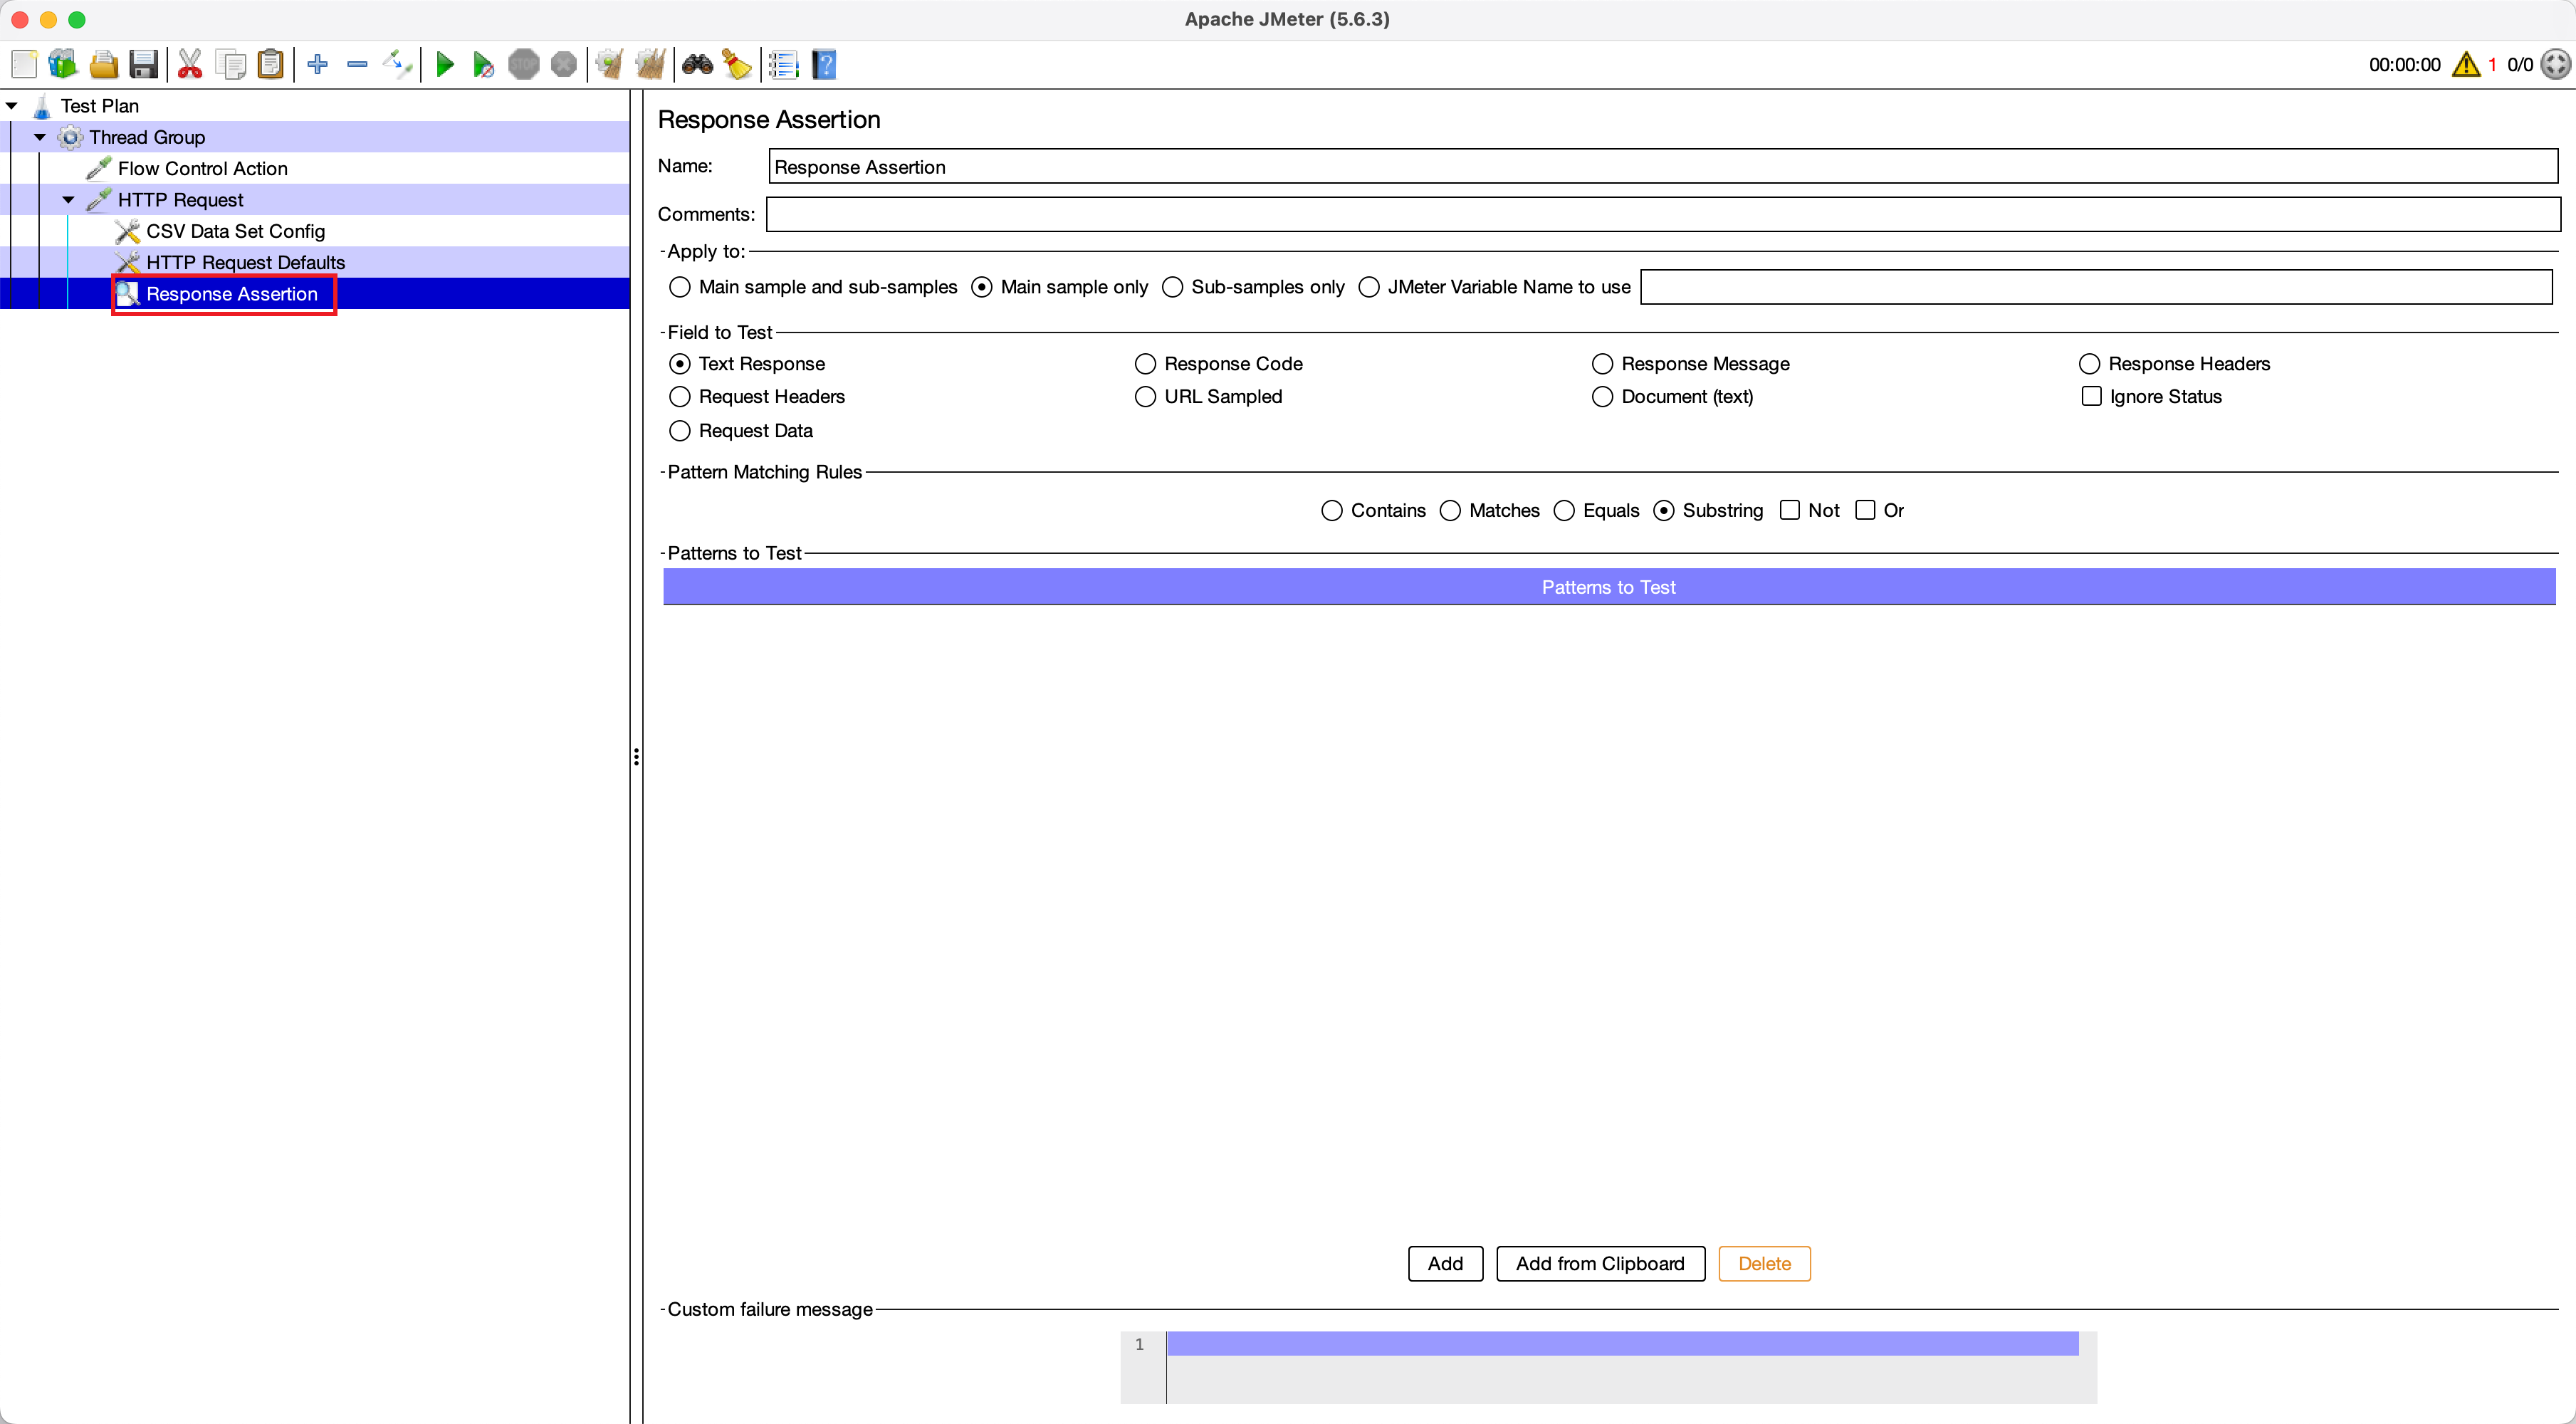The height and width of the screenshot is (1424, 2576).
Task: Click the Clear results broom icon
Action: 610,65
